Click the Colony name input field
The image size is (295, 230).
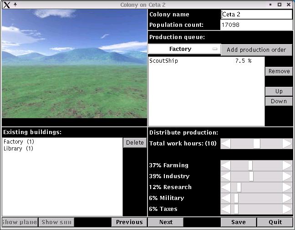256,15
